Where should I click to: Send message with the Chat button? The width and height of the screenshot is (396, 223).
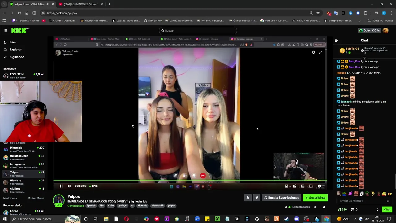click(x=387, y=210)
